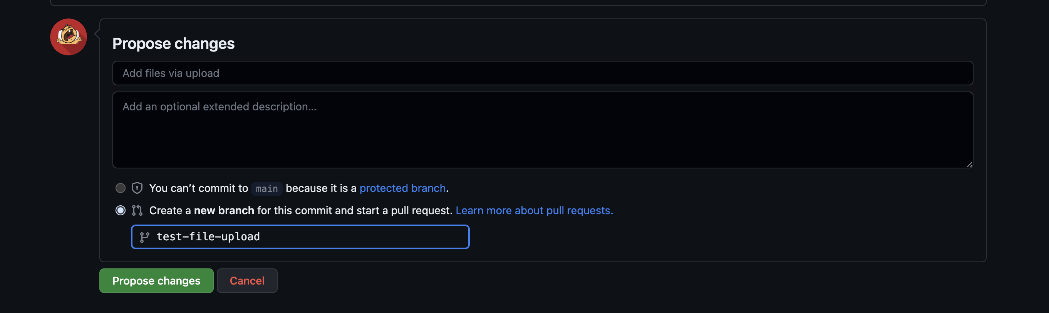Image resolution: width=1049 pixels, height=313 pixels.
Task: Open Learn more about pull requests link
Action: point(534,211)
